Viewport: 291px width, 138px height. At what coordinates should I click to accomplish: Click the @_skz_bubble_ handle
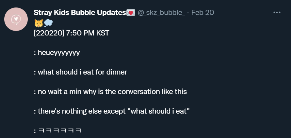point(161,13)
